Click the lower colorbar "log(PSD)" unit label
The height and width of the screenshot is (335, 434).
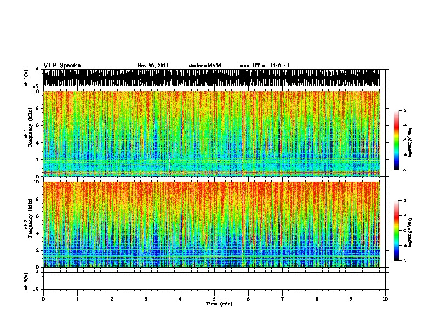coord(410,233)
